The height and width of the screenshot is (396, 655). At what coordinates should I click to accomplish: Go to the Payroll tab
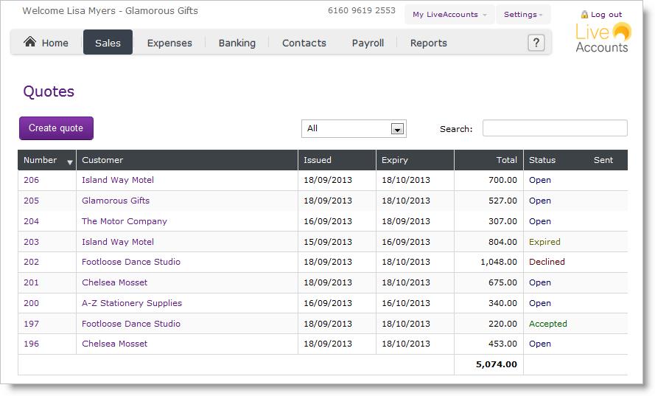pos(368,43)
